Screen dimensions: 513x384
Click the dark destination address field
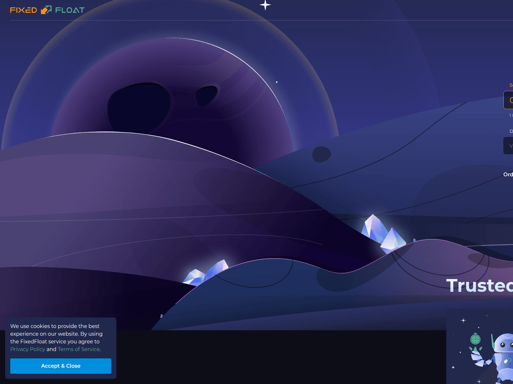509,146
